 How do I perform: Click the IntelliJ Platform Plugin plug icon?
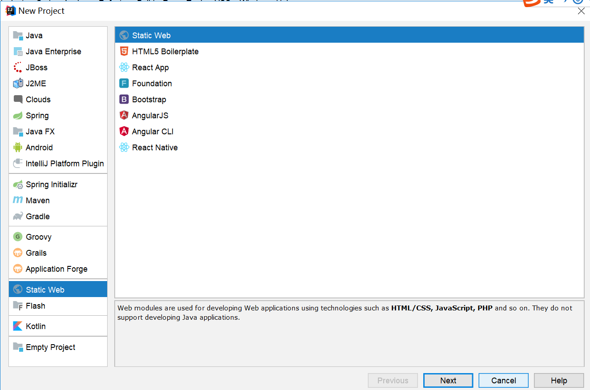(18, 164)
